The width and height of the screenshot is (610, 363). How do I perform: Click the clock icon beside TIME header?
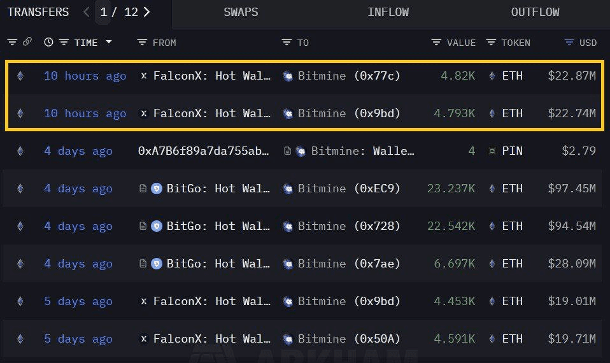48,42
